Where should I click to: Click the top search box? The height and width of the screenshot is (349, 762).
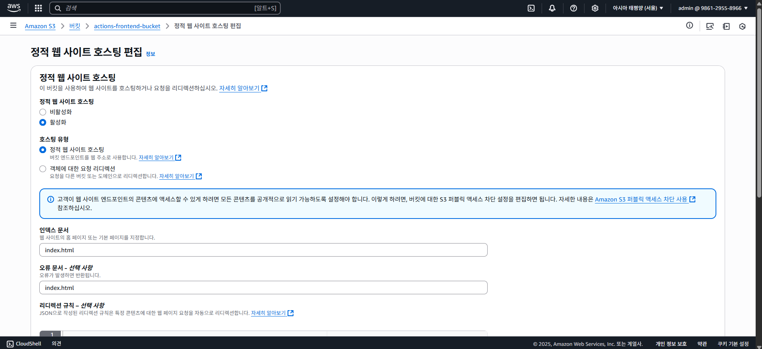pyautogui.click(x=165, y=8)
